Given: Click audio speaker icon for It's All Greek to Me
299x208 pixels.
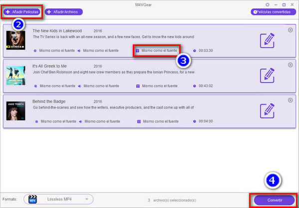Looking at the screenshot, I should pyautogui.click(x=80, y=86).
